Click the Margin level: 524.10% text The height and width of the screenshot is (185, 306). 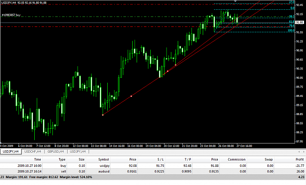coord(76,177)
